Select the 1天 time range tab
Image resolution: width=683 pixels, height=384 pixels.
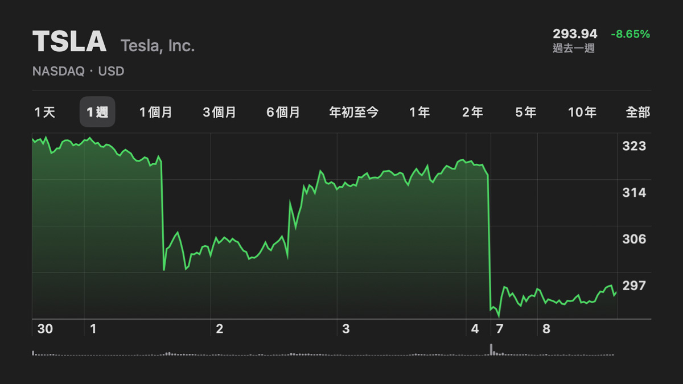pos(45,112)
